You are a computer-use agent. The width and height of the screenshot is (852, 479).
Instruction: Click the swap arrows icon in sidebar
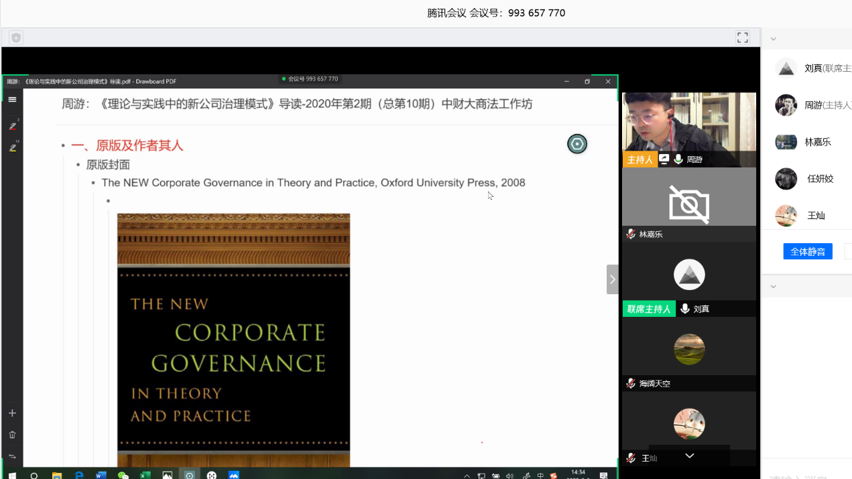12,457
